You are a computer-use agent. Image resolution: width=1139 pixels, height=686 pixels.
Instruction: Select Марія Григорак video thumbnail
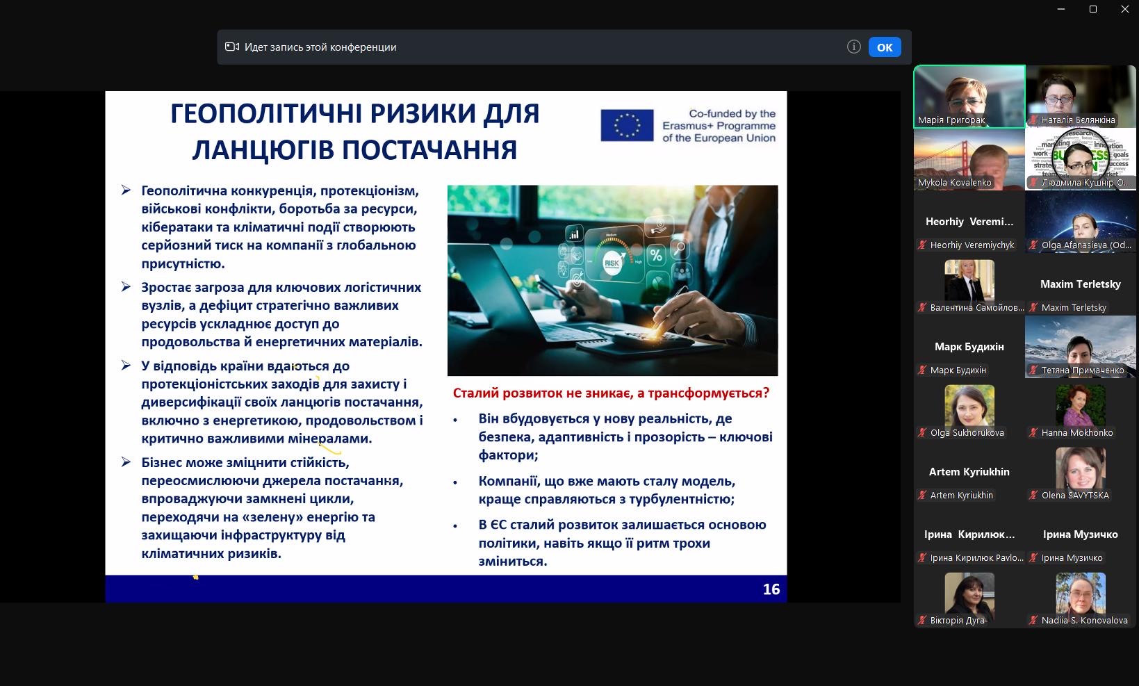click(x=969, y=97)
